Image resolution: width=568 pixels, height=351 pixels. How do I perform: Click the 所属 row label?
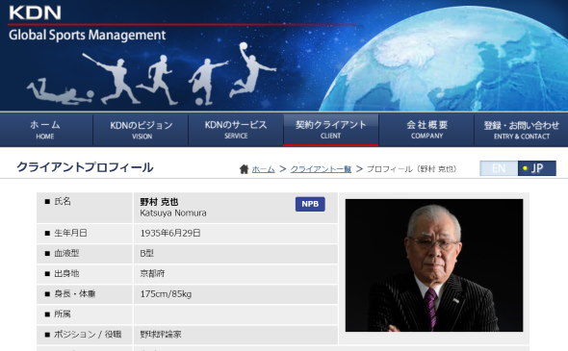pyautogui.click(x=63, y=314)
